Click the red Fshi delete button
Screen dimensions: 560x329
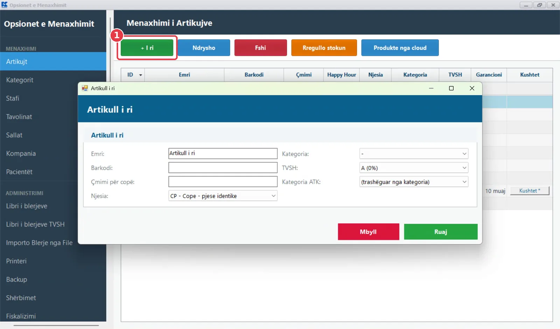click(x=260, y=48)
